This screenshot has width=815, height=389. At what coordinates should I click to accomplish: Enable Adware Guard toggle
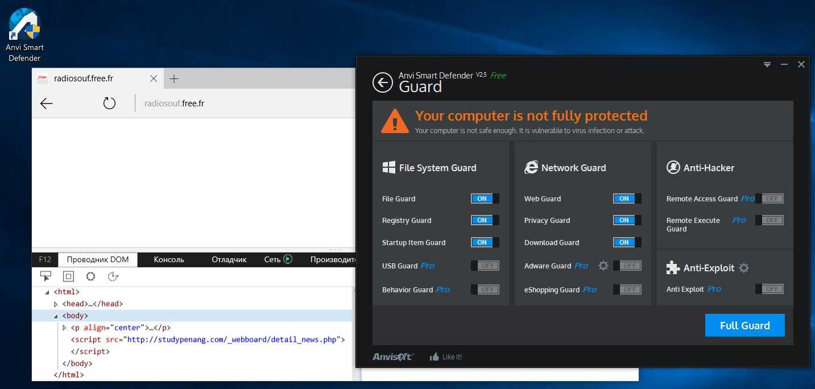tap(627, 266)
